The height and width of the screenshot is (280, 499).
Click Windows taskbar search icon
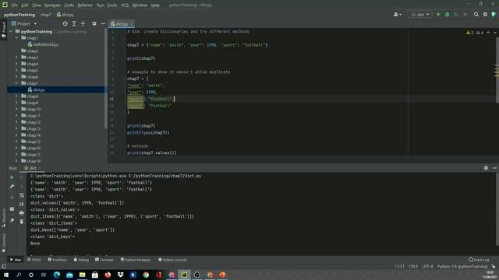[19, 275]
